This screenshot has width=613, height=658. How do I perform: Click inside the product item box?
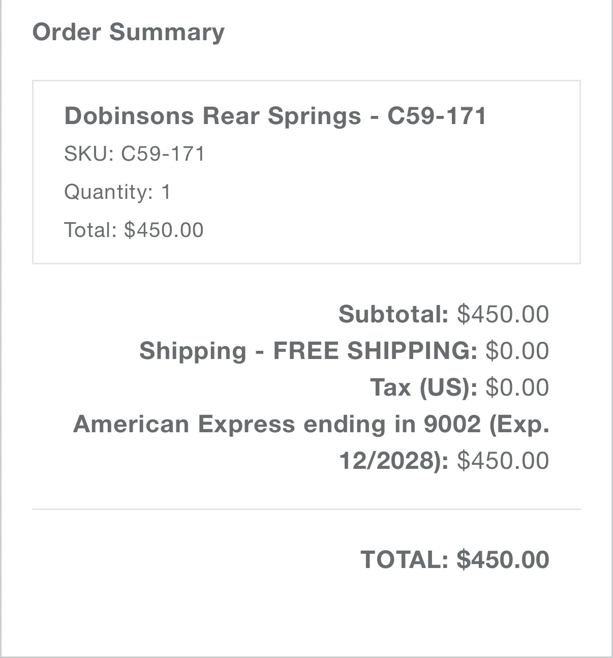[306, 172]
